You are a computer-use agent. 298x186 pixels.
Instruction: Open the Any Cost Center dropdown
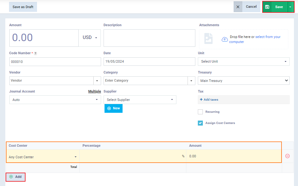[43, 157]
